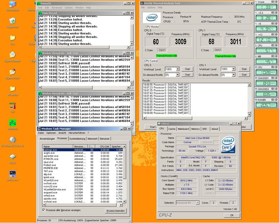Close the CHASSIS2 fan sensor panel

(276, 89)
